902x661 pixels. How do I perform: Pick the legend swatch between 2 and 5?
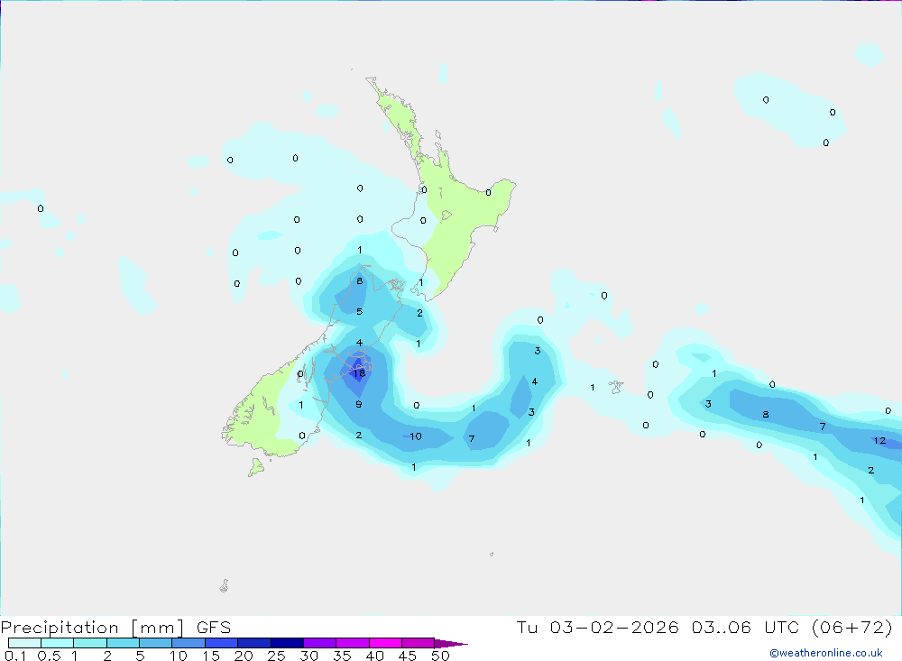tap(123, 643)
